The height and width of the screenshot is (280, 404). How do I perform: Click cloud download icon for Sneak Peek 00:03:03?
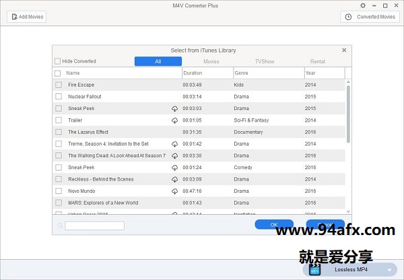174,109
